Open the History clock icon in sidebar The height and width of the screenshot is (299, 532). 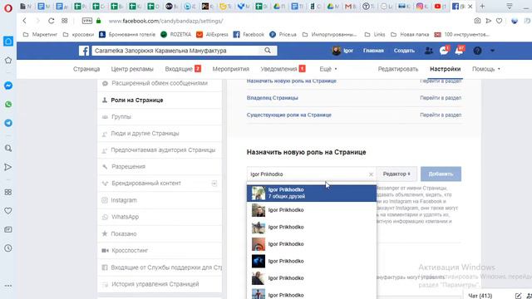pos(8,248)
